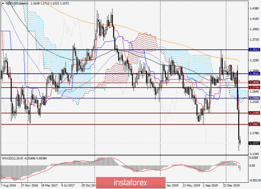Click the MACD scale value 0.00
261x189 pixels.
253,166
